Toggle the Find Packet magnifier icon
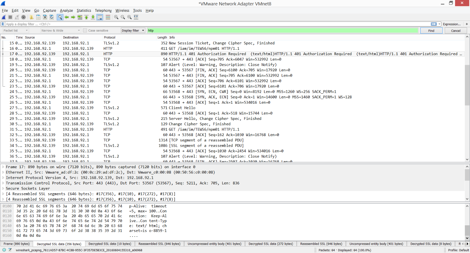This screenshot has height=253, width=470. pos(60,17)
